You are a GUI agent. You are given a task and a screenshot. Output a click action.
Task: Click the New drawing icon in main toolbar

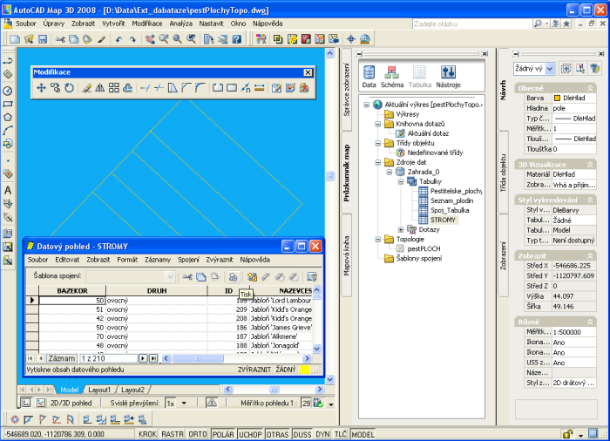tap(15, 39)
